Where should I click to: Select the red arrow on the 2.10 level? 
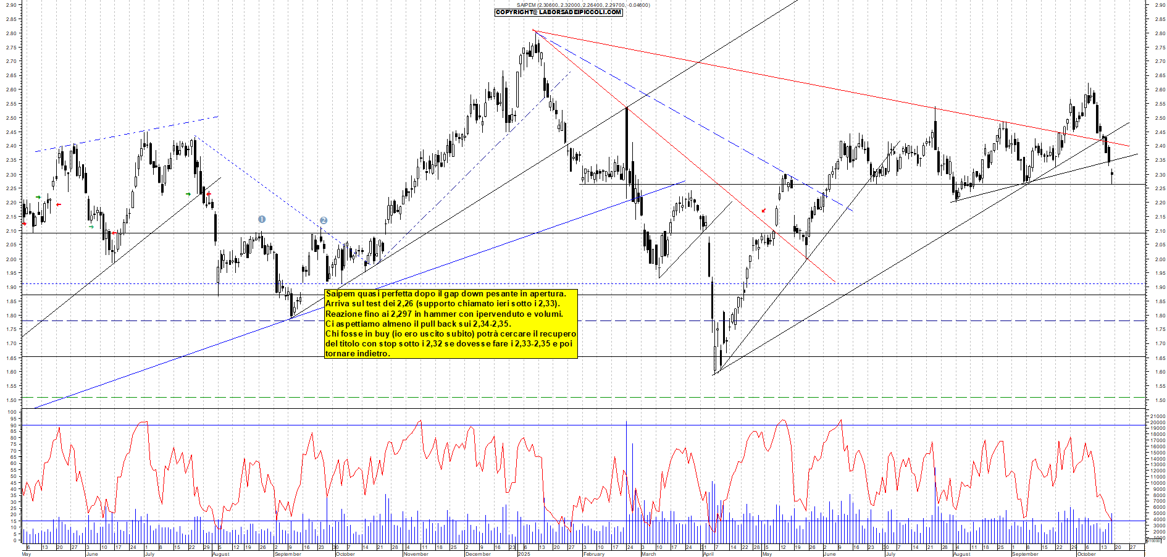[114, 233]
